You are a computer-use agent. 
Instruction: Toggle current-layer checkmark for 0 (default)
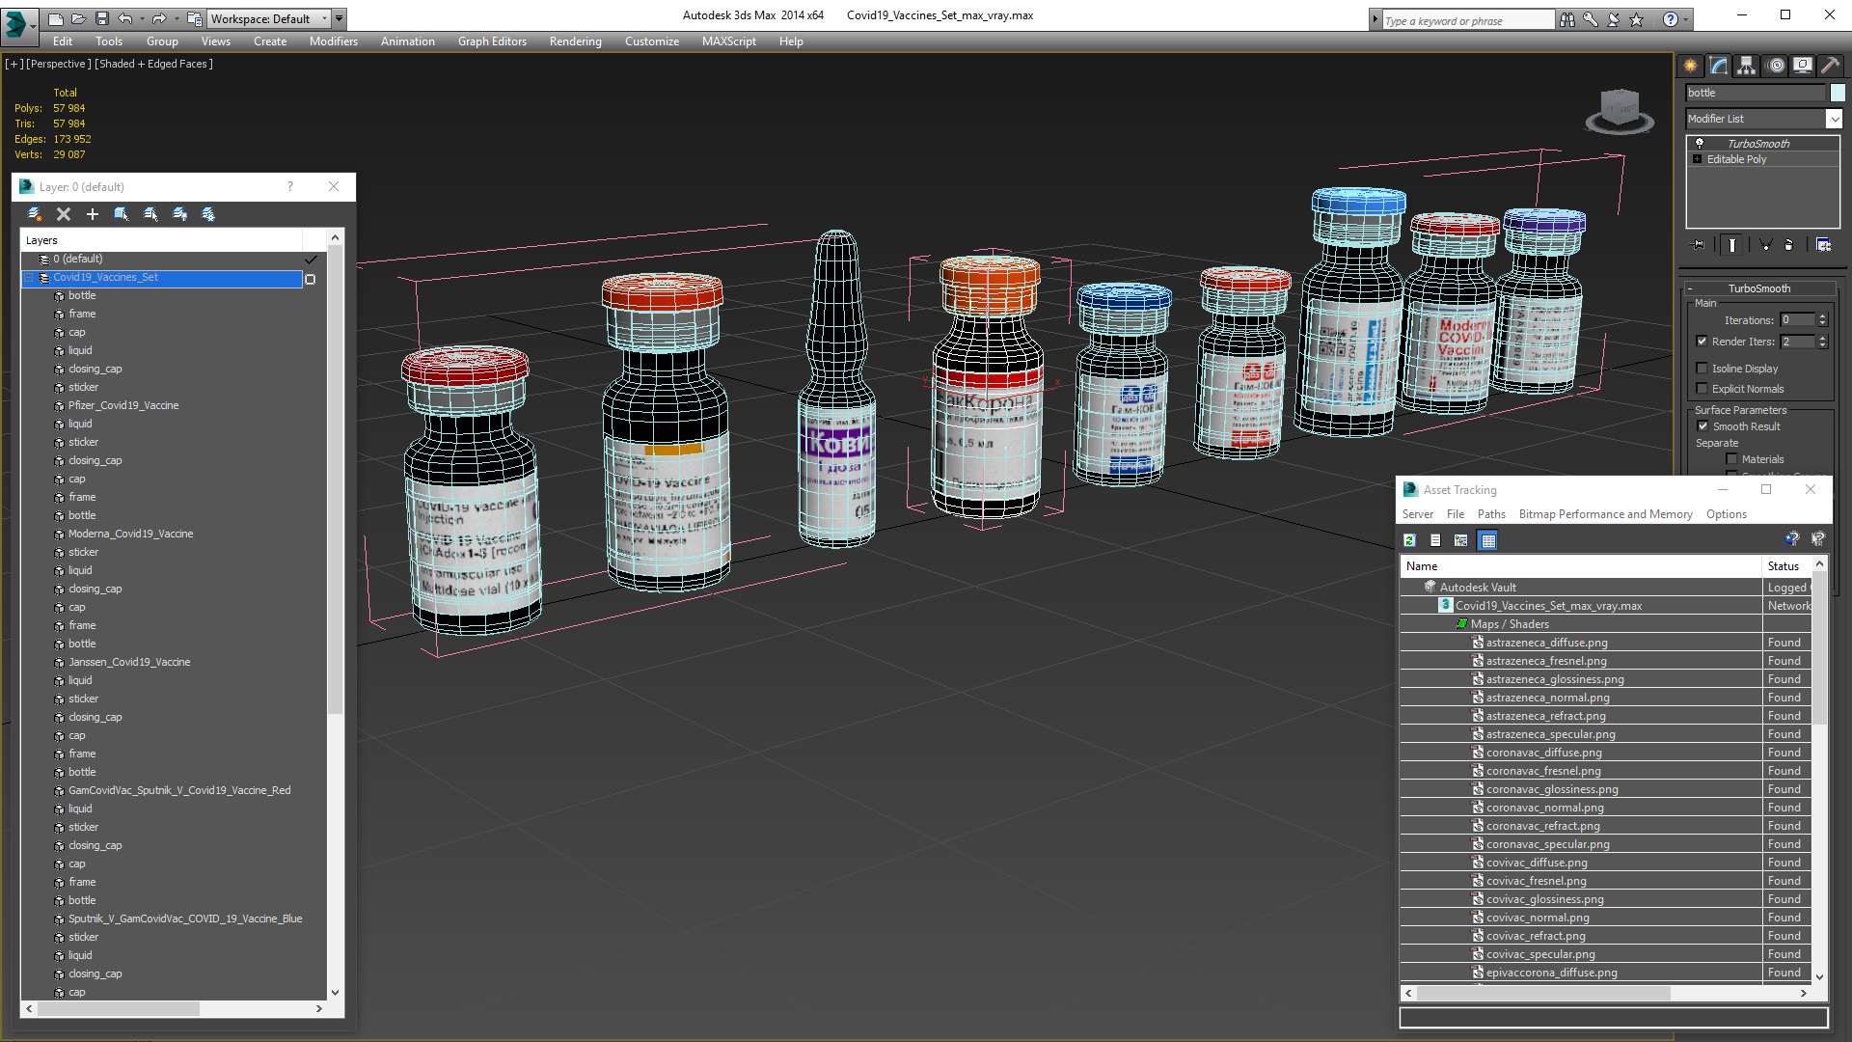coord(311,260)
